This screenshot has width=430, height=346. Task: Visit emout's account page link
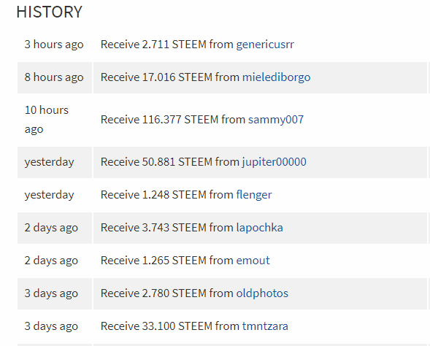pyautogui.click(x=253, y=261)
